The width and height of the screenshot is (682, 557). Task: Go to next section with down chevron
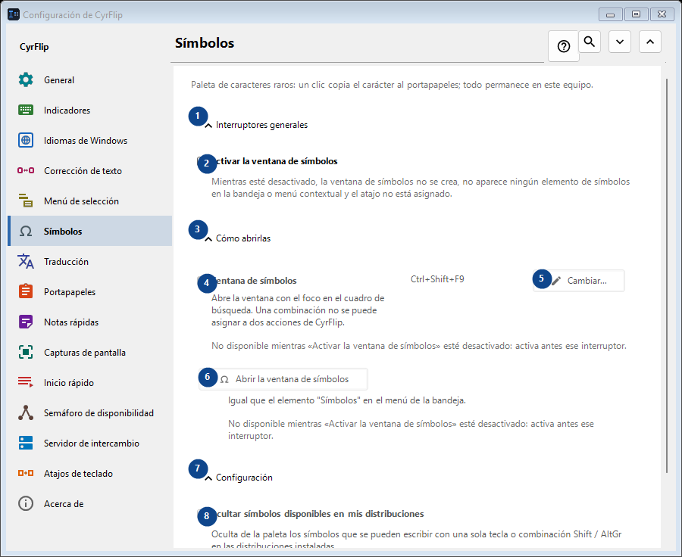(620, 42)
